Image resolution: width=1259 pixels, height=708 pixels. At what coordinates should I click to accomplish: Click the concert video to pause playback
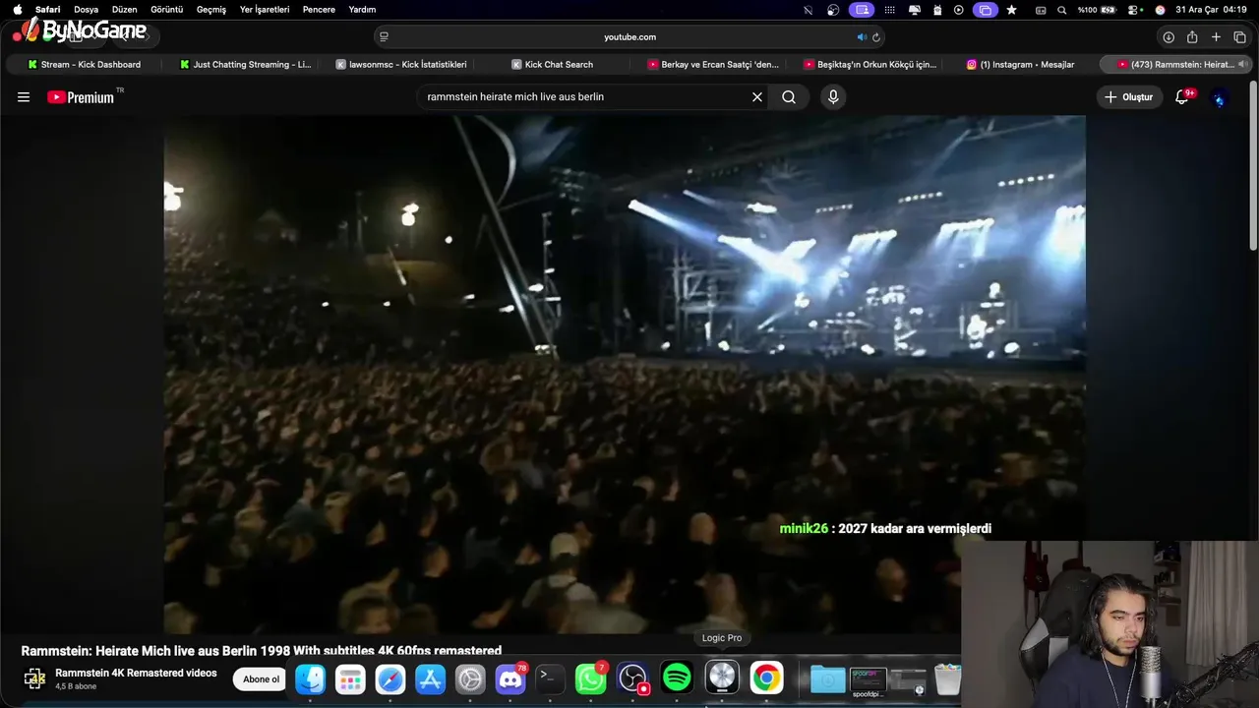625,375
